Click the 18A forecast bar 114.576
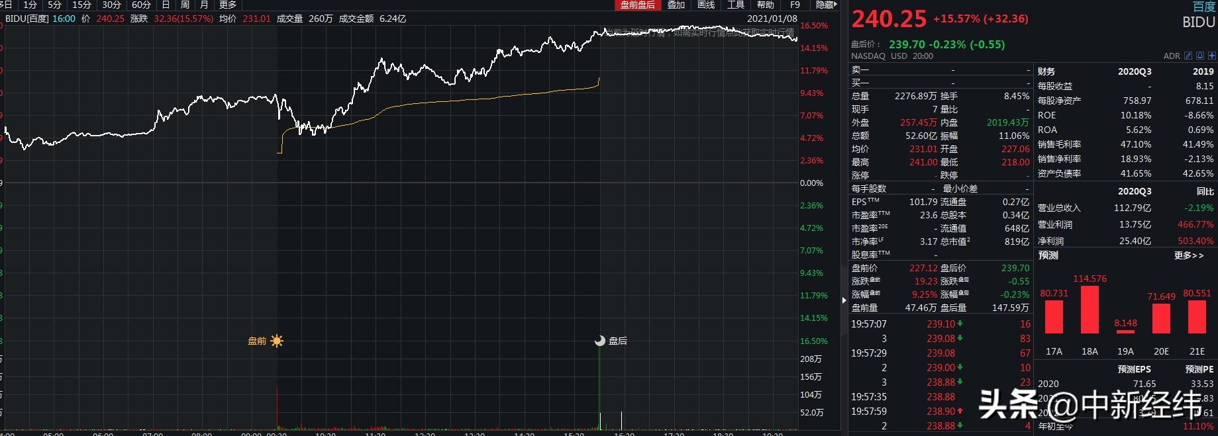Viewport: 1218px width, 436px height. [1090, 309]
